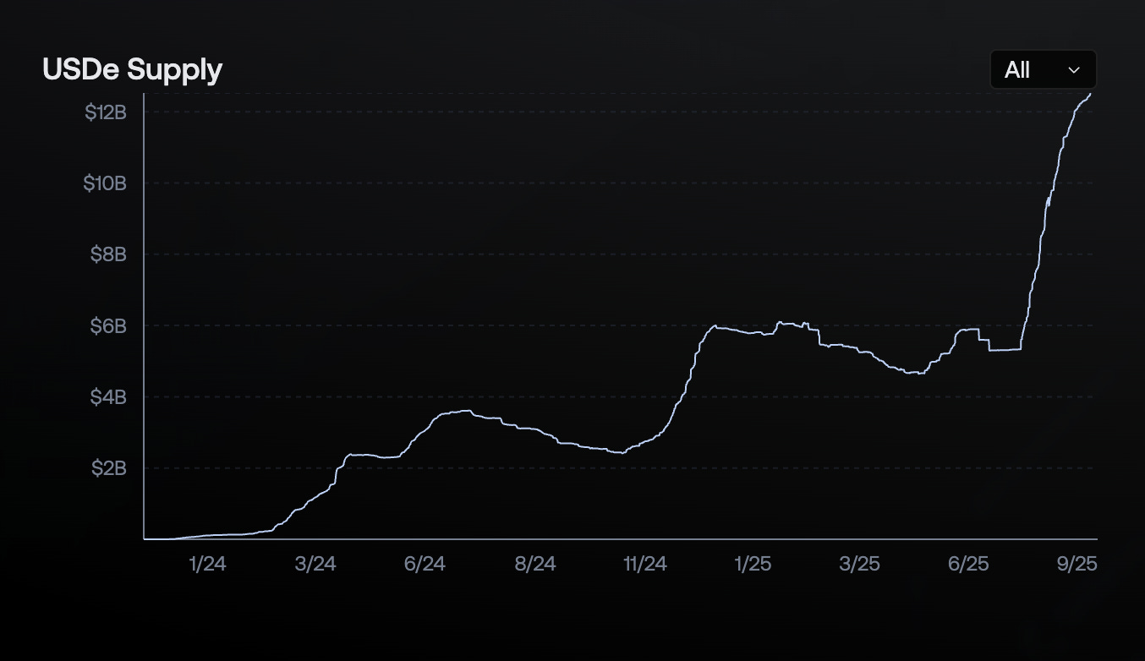
Task: Click the USDe Supply chart title
Action: click(x=131, y=69)
